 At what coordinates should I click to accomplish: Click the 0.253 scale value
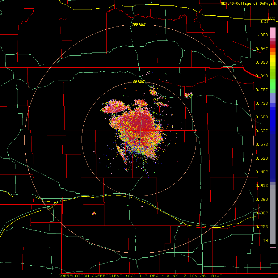tap(262, 227)
